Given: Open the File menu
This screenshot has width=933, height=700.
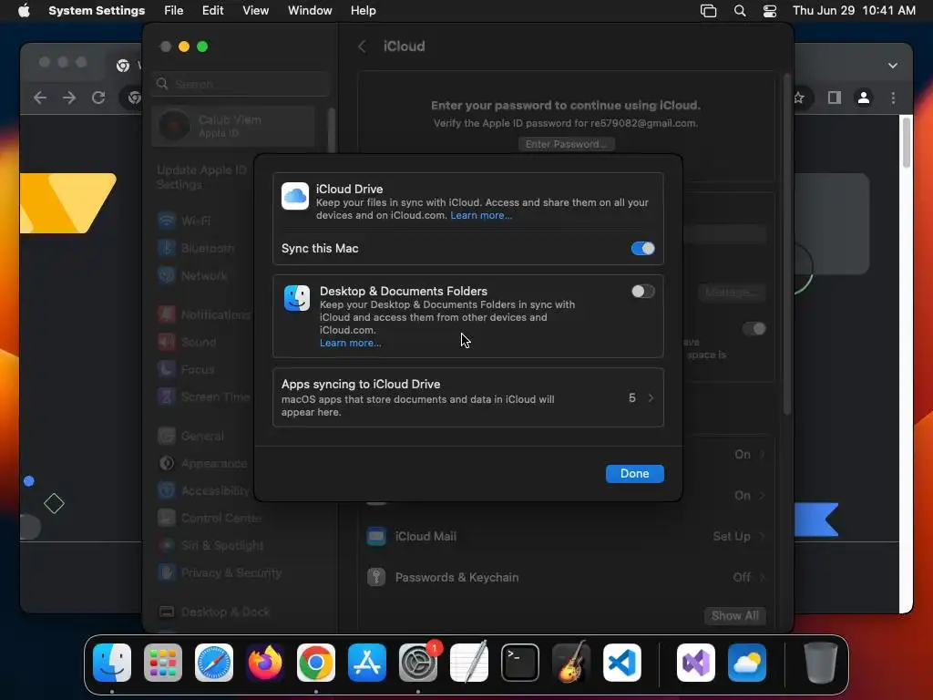Looking at the screenshot, I should point(174,11).
